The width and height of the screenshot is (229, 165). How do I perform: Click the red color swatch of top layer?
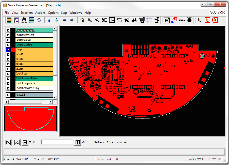[x=13, y=50]
